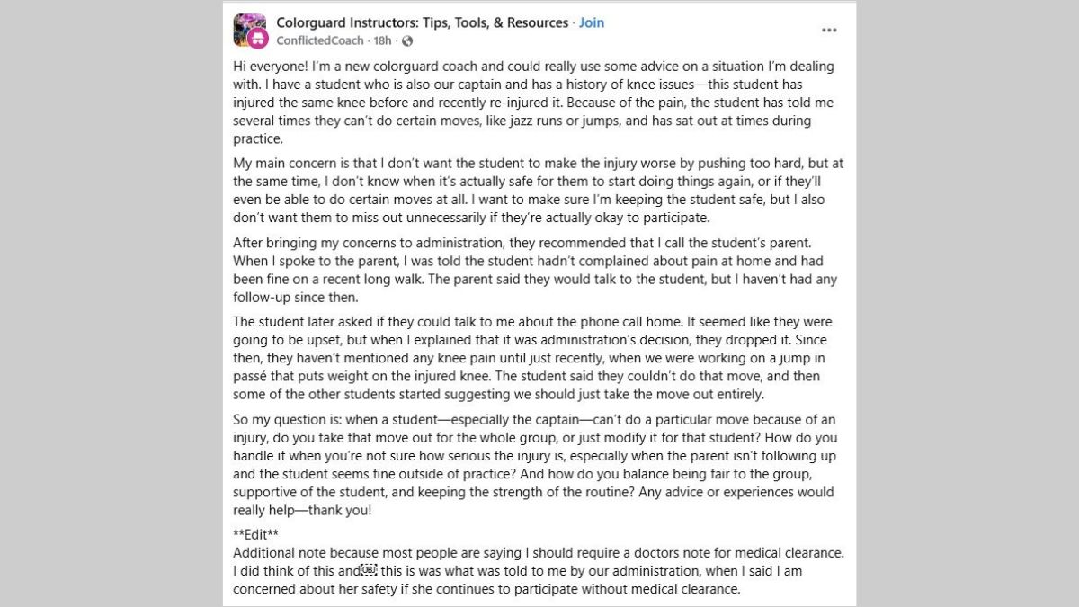Click the small pink poster profile badge
1079x607 pixels.
258,39
